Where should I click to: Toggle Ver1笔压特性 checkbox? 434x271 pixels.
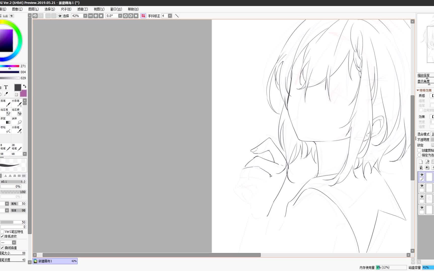point(2,232)
